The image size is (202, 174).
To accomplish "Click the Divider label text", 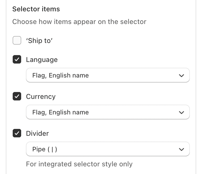I will [x=37, y=133].
